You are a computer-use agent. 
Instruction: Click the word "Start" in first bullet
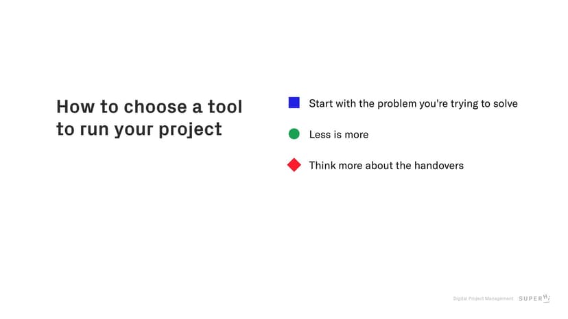tap(320, 103)
